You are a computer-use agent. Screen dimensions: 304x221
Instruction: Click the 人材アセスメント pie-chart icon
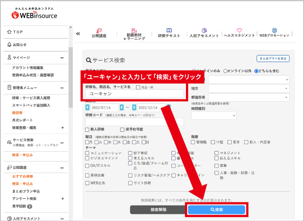coord(204,31)
